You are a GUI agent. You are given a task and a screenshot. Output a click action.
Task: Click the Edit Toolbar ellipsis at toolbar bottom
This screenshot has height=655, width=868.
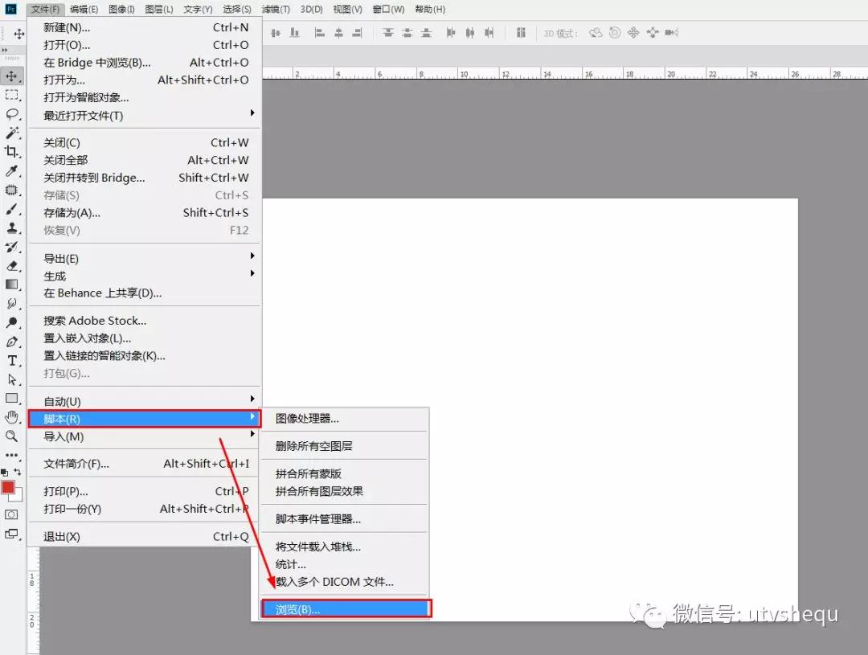[11, 454]
